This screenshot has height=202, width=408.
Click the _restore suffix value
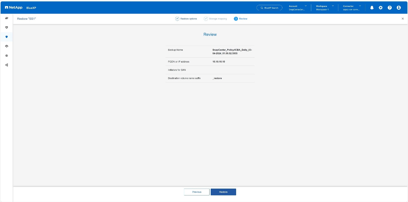click(217, 78)
